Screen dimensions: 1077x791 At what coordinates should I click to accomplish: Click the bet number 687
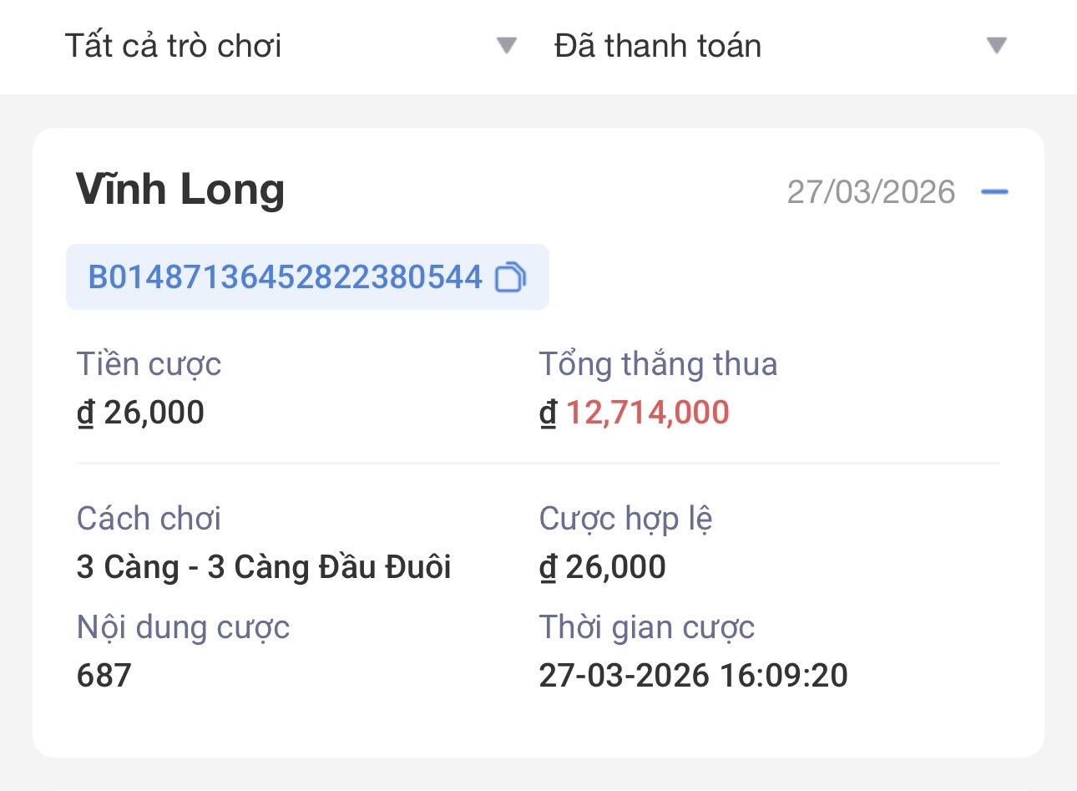point(104,676)
